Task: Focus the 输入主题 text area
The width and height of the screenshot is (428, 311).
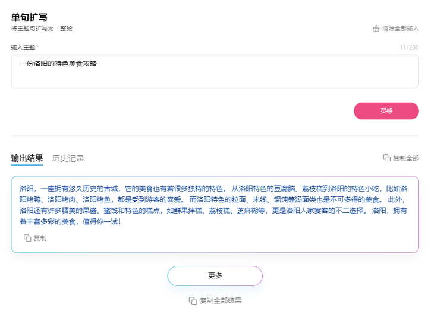Action: [x=215, y=71]
